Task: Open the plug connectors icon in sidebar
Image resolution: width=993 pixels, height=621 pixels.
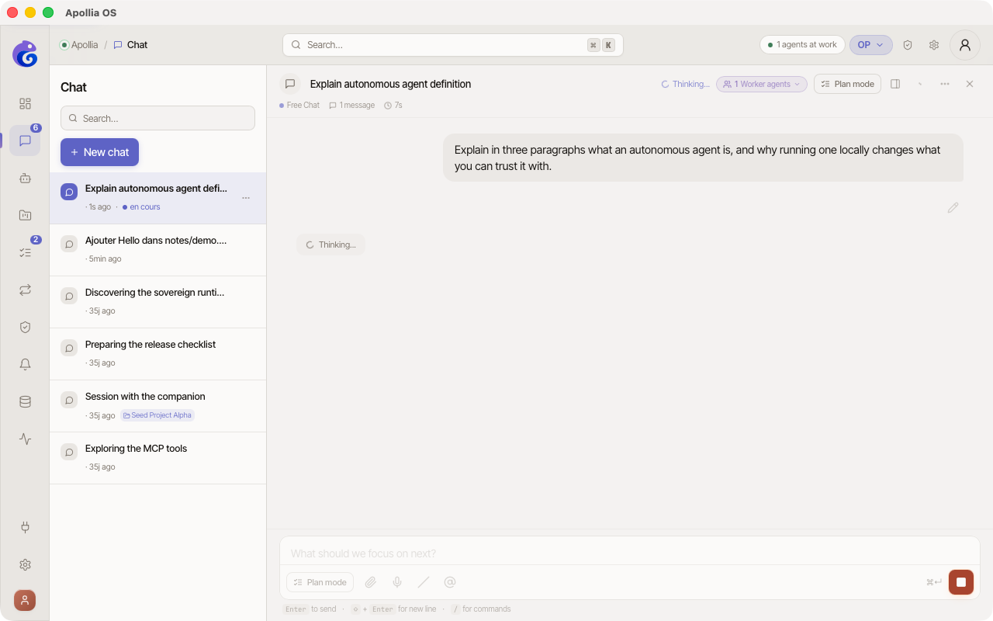Action: point(25,527)
